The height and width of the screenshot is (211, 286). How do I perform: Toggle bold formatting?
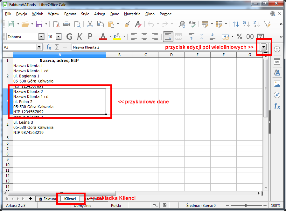(x=69, y=36)
